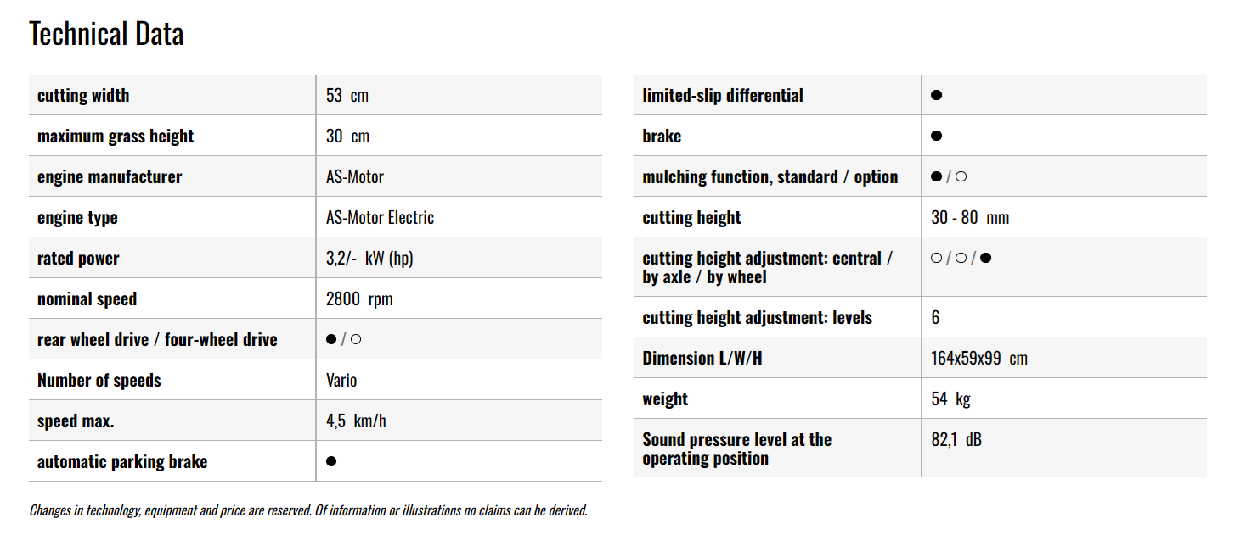The height and width of the screenshot is (535, 1246).
Task: Click the Vario number of speeds value
Action: coord(341,380)
